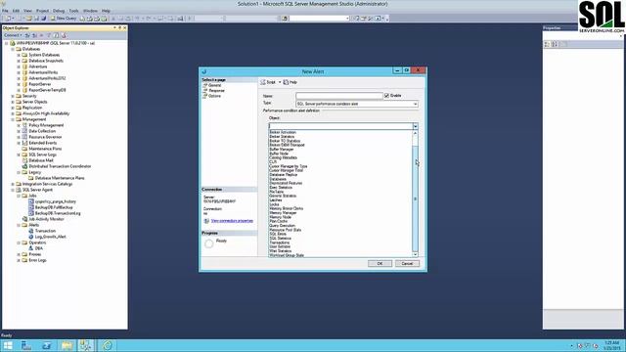The image size is (626, 352).
Task: Click the alert Name input field
Action: point(339,96)
